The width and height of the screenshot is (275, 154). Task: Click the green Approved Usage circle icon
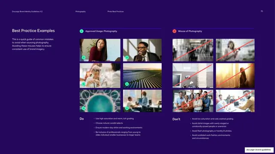click(x=82, y=31)
